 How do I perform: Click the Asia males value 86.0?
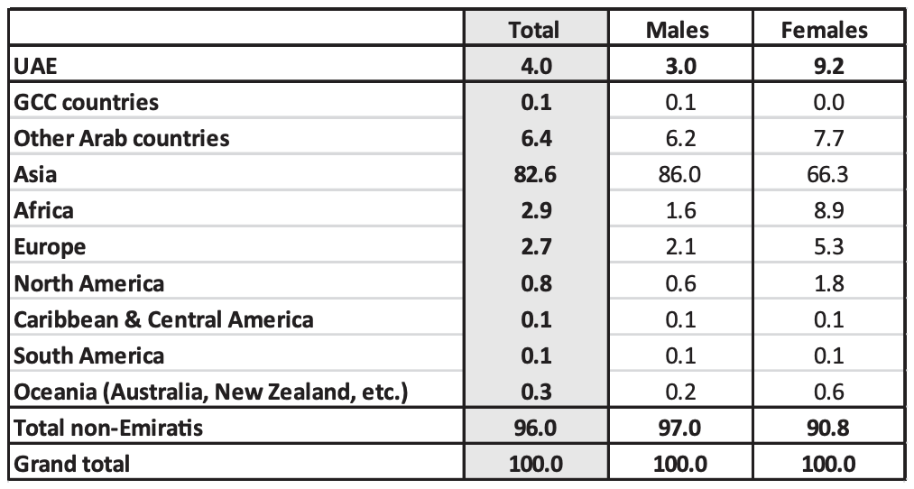tap(679, 174)
